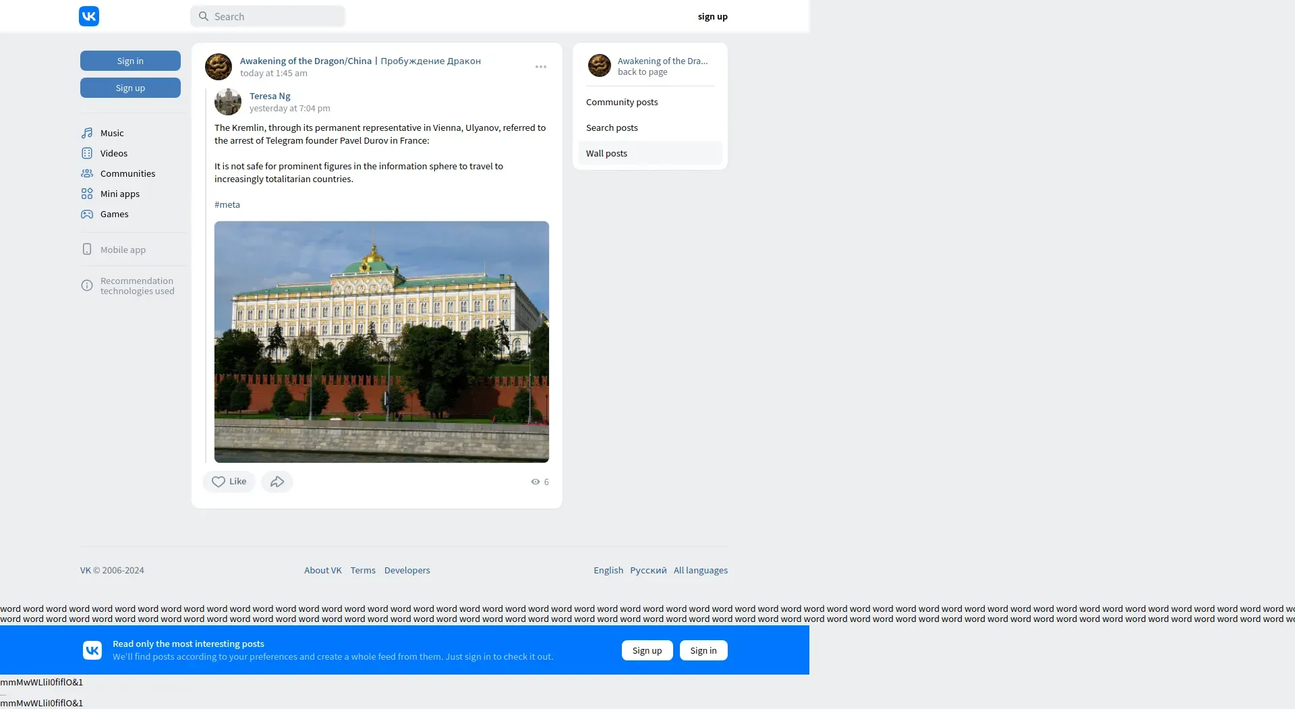
Task: Select Community posts in right menu
Action: [x=650, y=102]
